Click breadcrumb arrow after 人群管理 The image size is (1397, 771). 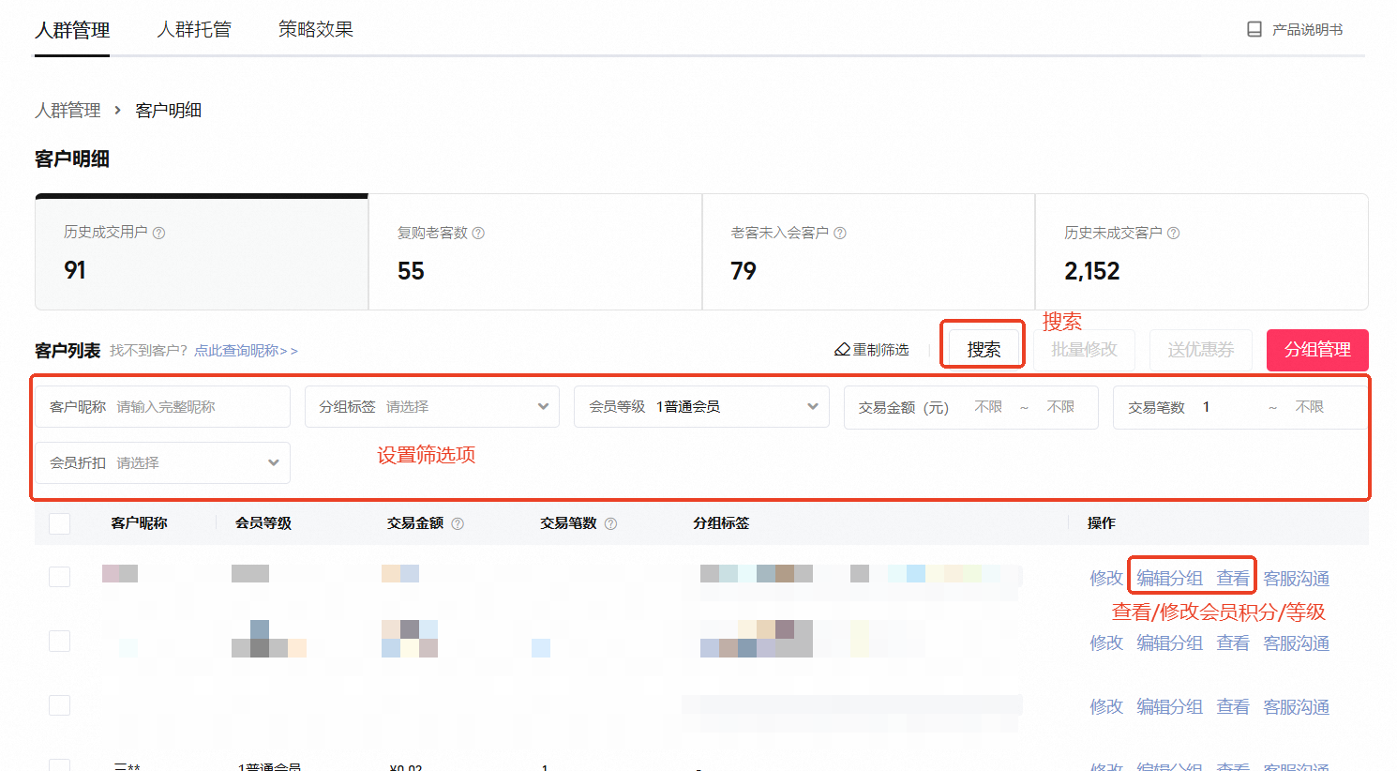(117, 110)
